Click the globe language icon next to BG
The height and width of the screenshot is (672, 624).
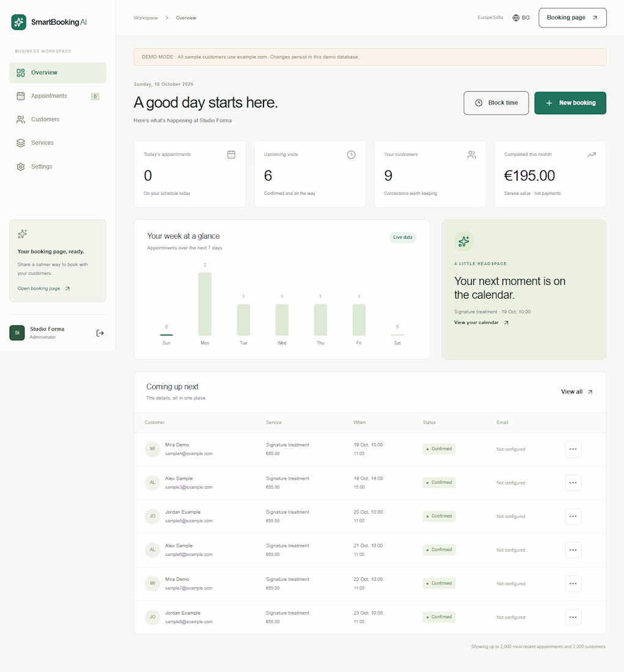coord(516,18)
